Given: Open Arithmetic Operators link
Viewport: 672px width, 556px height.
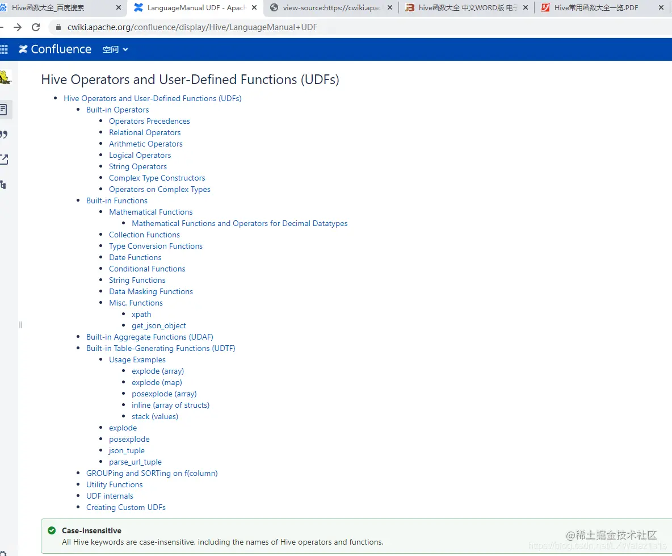Looking at the screenshot, I should click(146, 144).
